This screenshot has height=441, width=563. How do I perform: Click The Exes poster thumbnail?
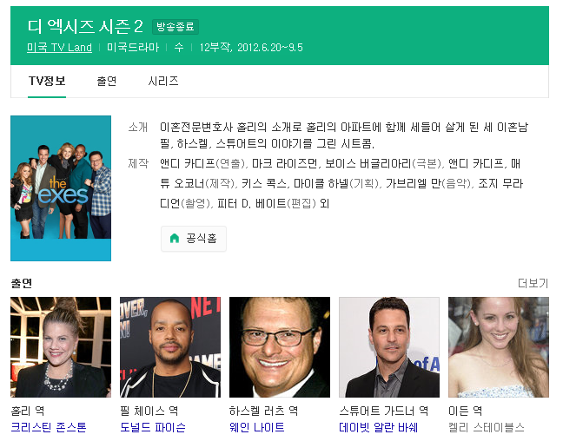point(61,188)
